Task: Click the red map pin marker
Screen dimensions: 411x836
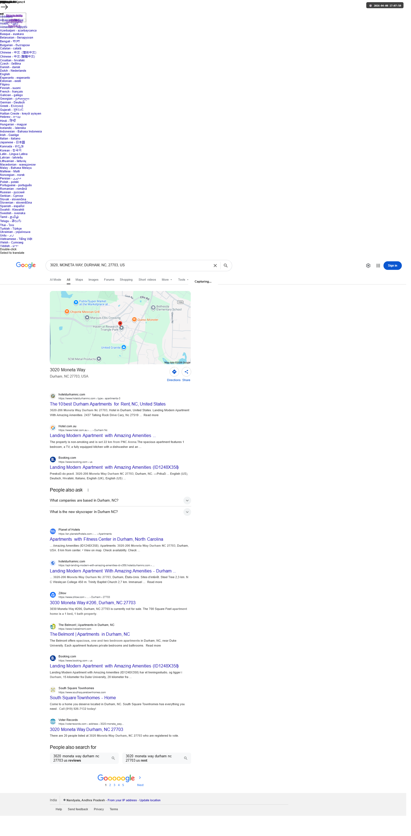Action: (120, 324)
